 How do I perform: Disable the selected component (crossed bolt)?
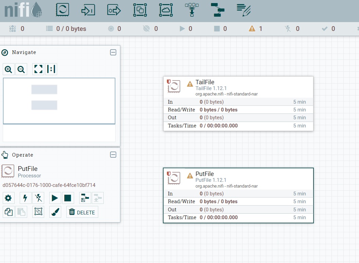(38, 198)
